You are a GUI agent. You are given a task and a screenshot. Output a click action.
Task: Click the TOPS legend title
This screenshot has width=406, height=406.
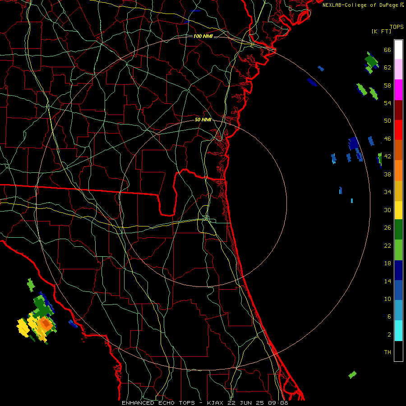397,27
